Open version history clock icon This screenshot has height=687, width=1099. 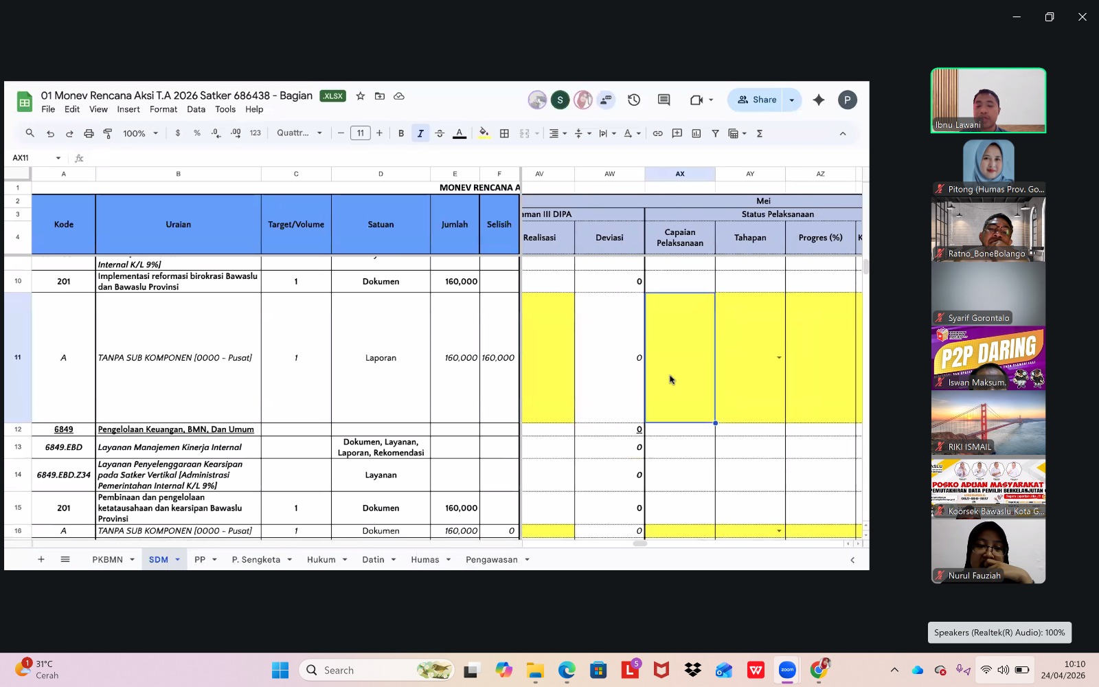(x=633, y=100)
